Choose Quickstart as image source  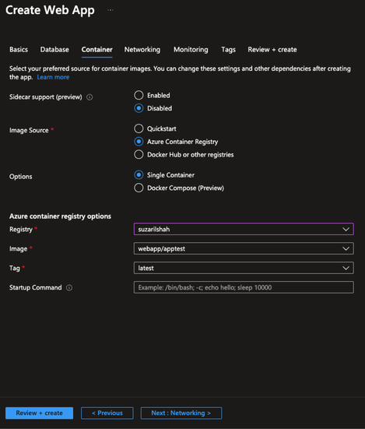[139, 128]
